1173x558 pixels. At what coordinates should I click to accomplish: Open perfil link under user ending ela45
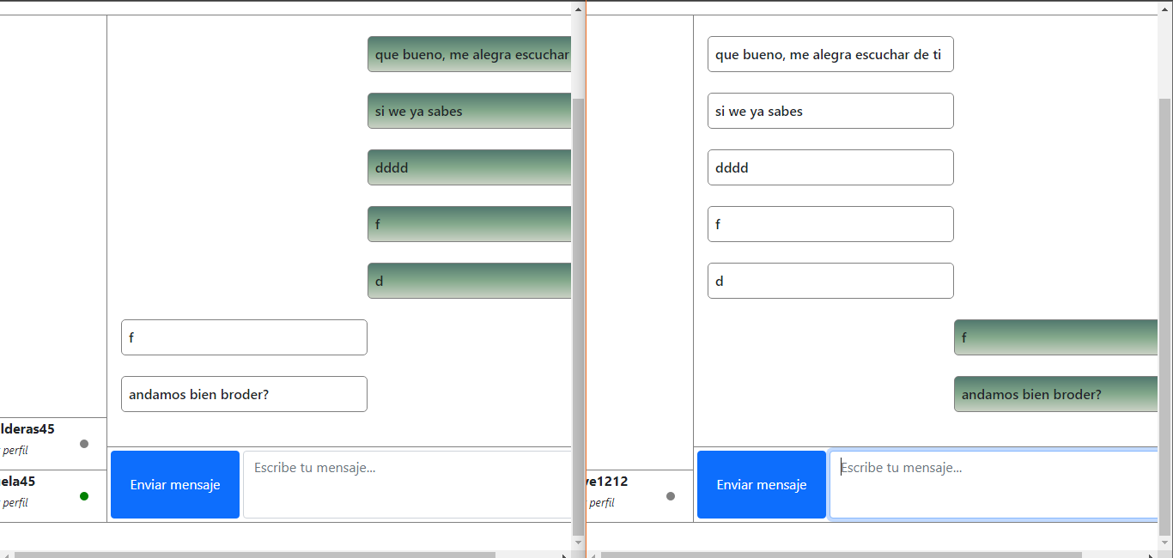[15, 502]
